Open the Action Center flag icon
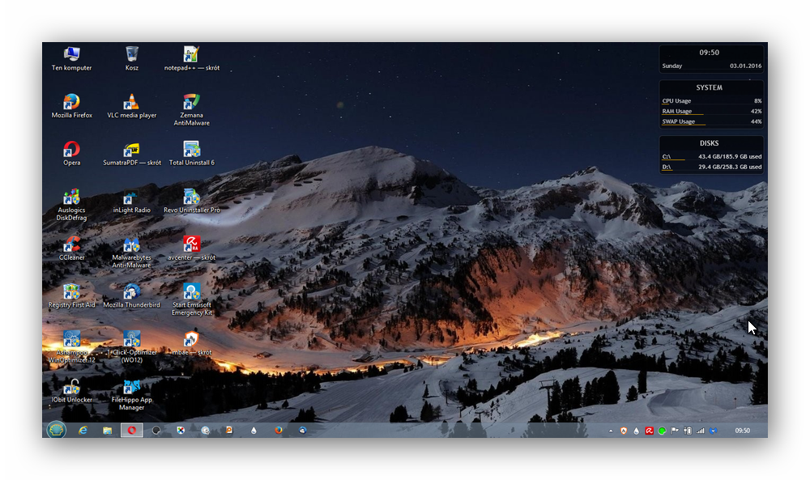This screenshot has height=480, width=810. point(675,431)
